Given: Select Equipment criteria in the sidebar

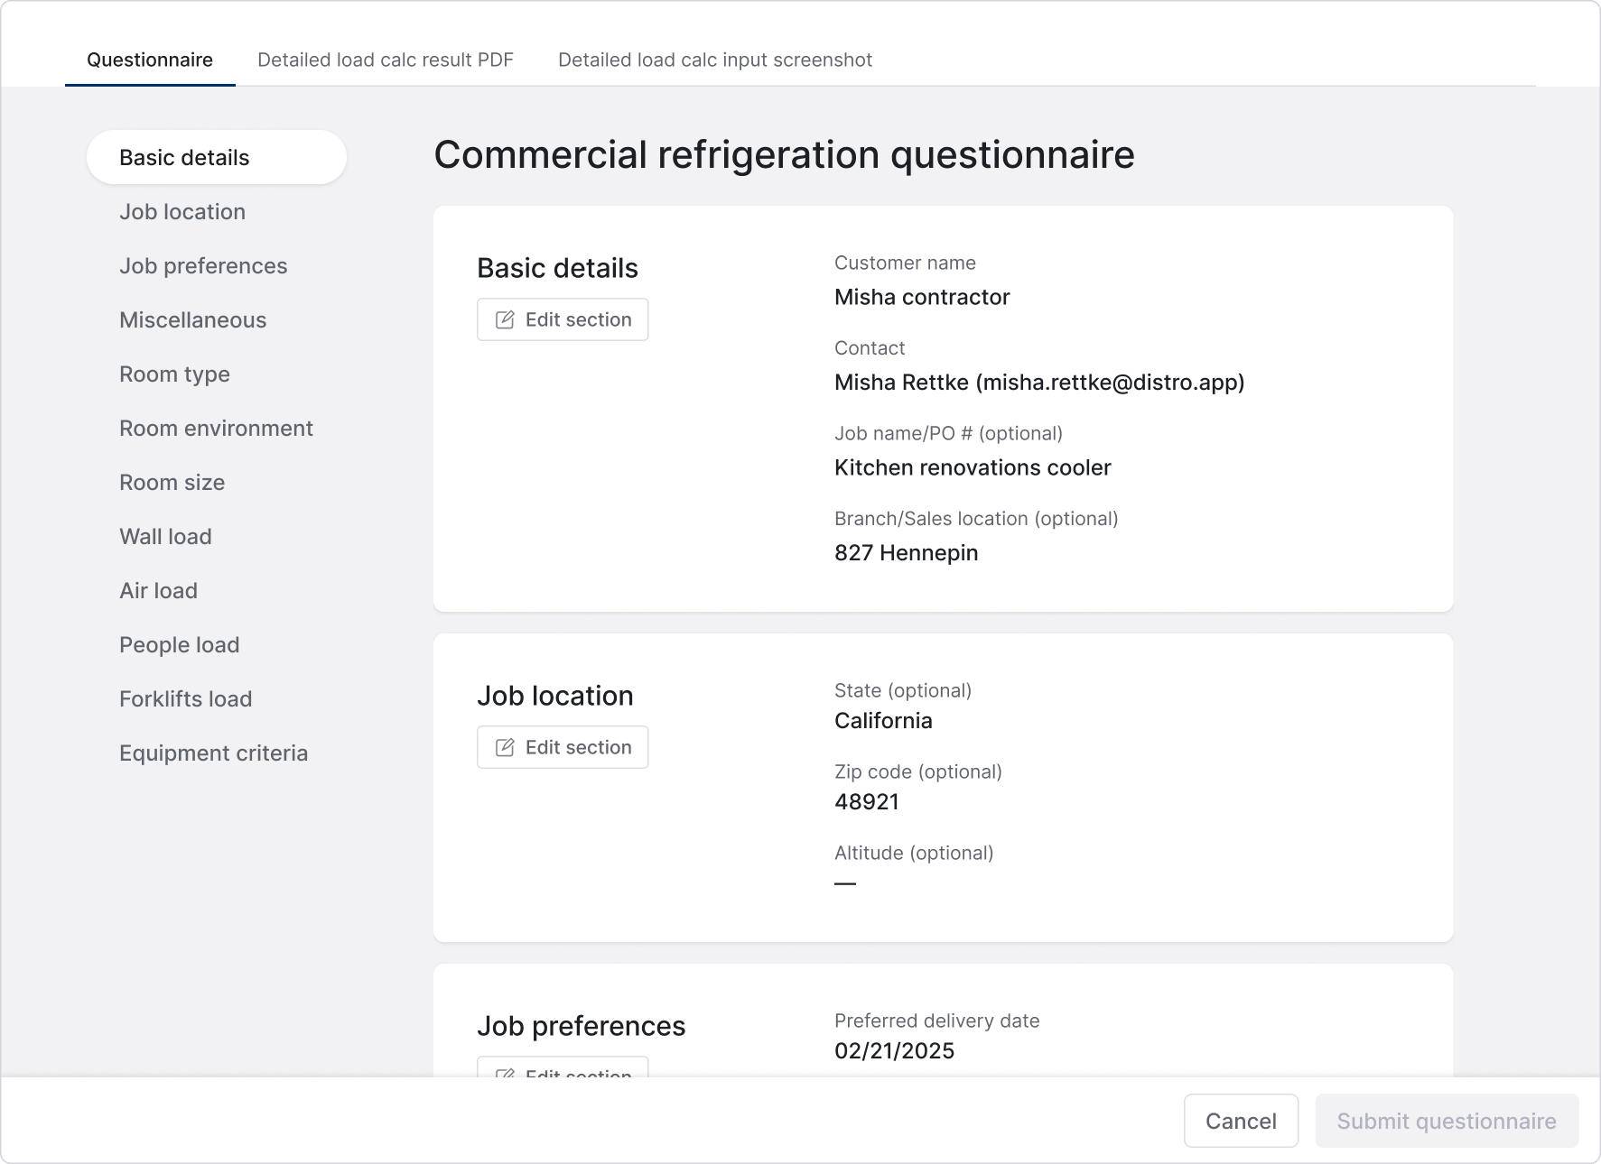Looking at the screenshot, I should pos(214,753).
